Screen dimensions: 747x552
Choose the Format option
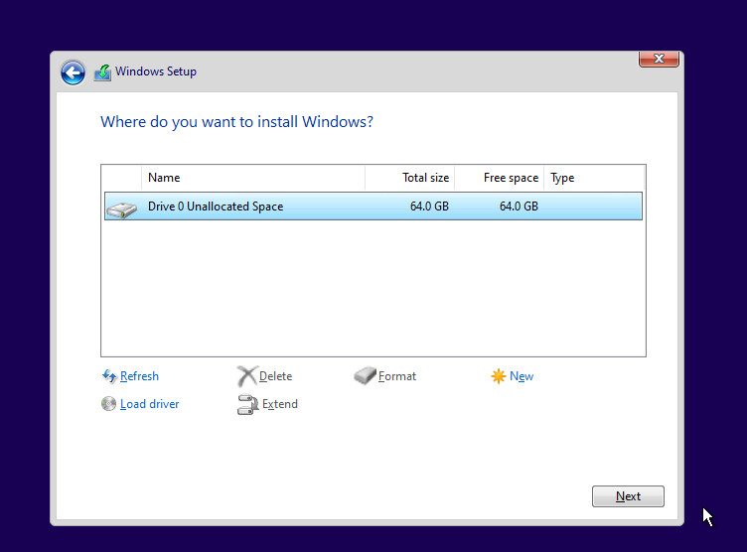[397, 376]
